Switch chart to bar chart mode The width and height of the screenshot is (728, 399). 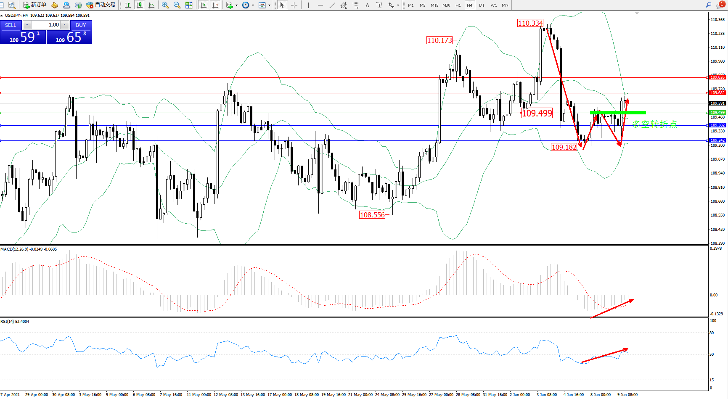pyautogui.click(x=128, y=5)
